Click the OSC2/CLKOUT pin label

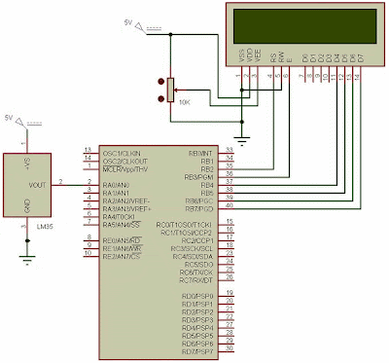pos(125,162)
